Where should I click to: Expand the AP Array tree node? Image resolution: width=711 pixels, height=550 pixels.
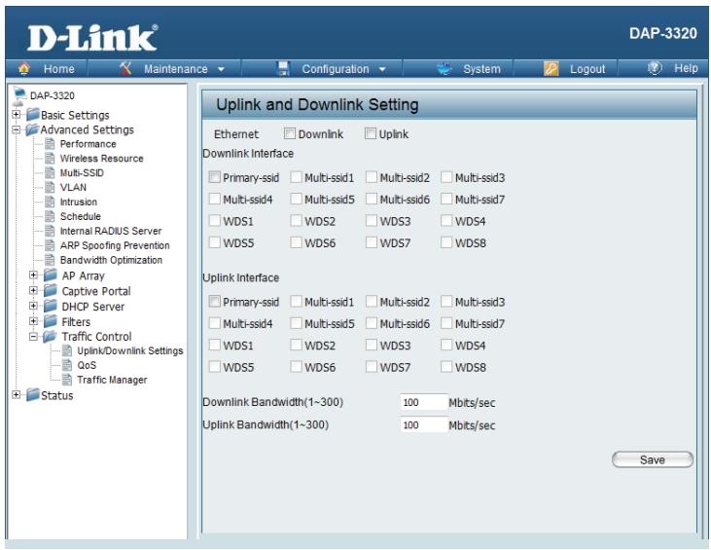point(33,275)
